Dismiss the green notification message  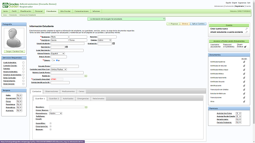coord(164,19)
